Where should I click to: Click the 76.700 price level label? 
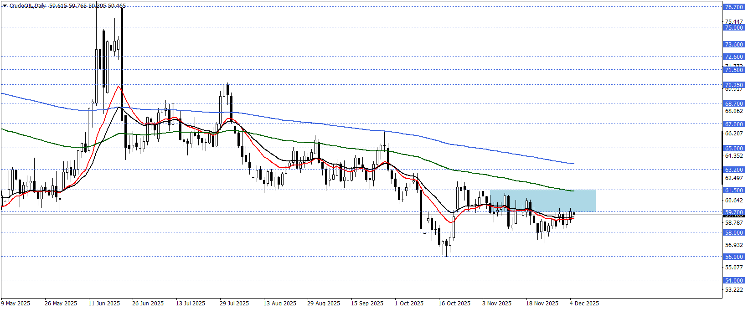click(x=734, y=7)
